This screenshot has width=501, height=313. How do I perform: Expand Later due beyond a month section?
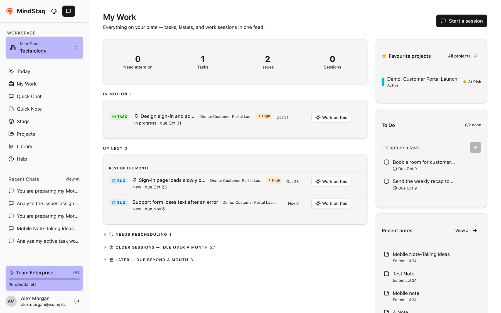148,260
